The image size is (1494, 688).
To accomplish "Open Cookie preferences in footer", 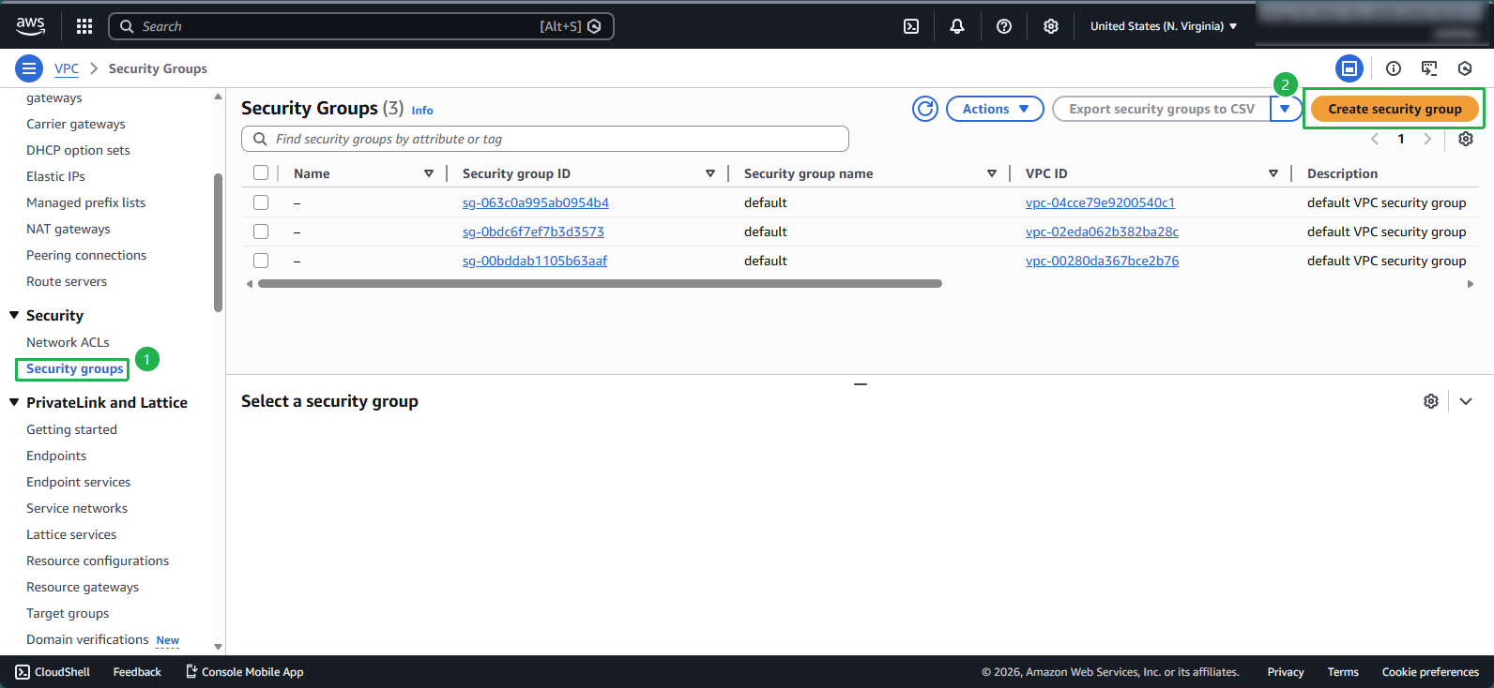I will pos(1430,672).
